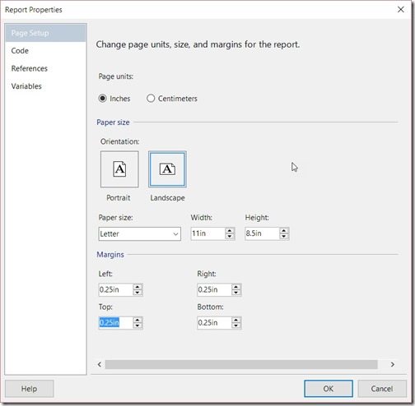Click into the Bottom margin field
Viewport: 415px width, 406px height.
click(214, 323)
